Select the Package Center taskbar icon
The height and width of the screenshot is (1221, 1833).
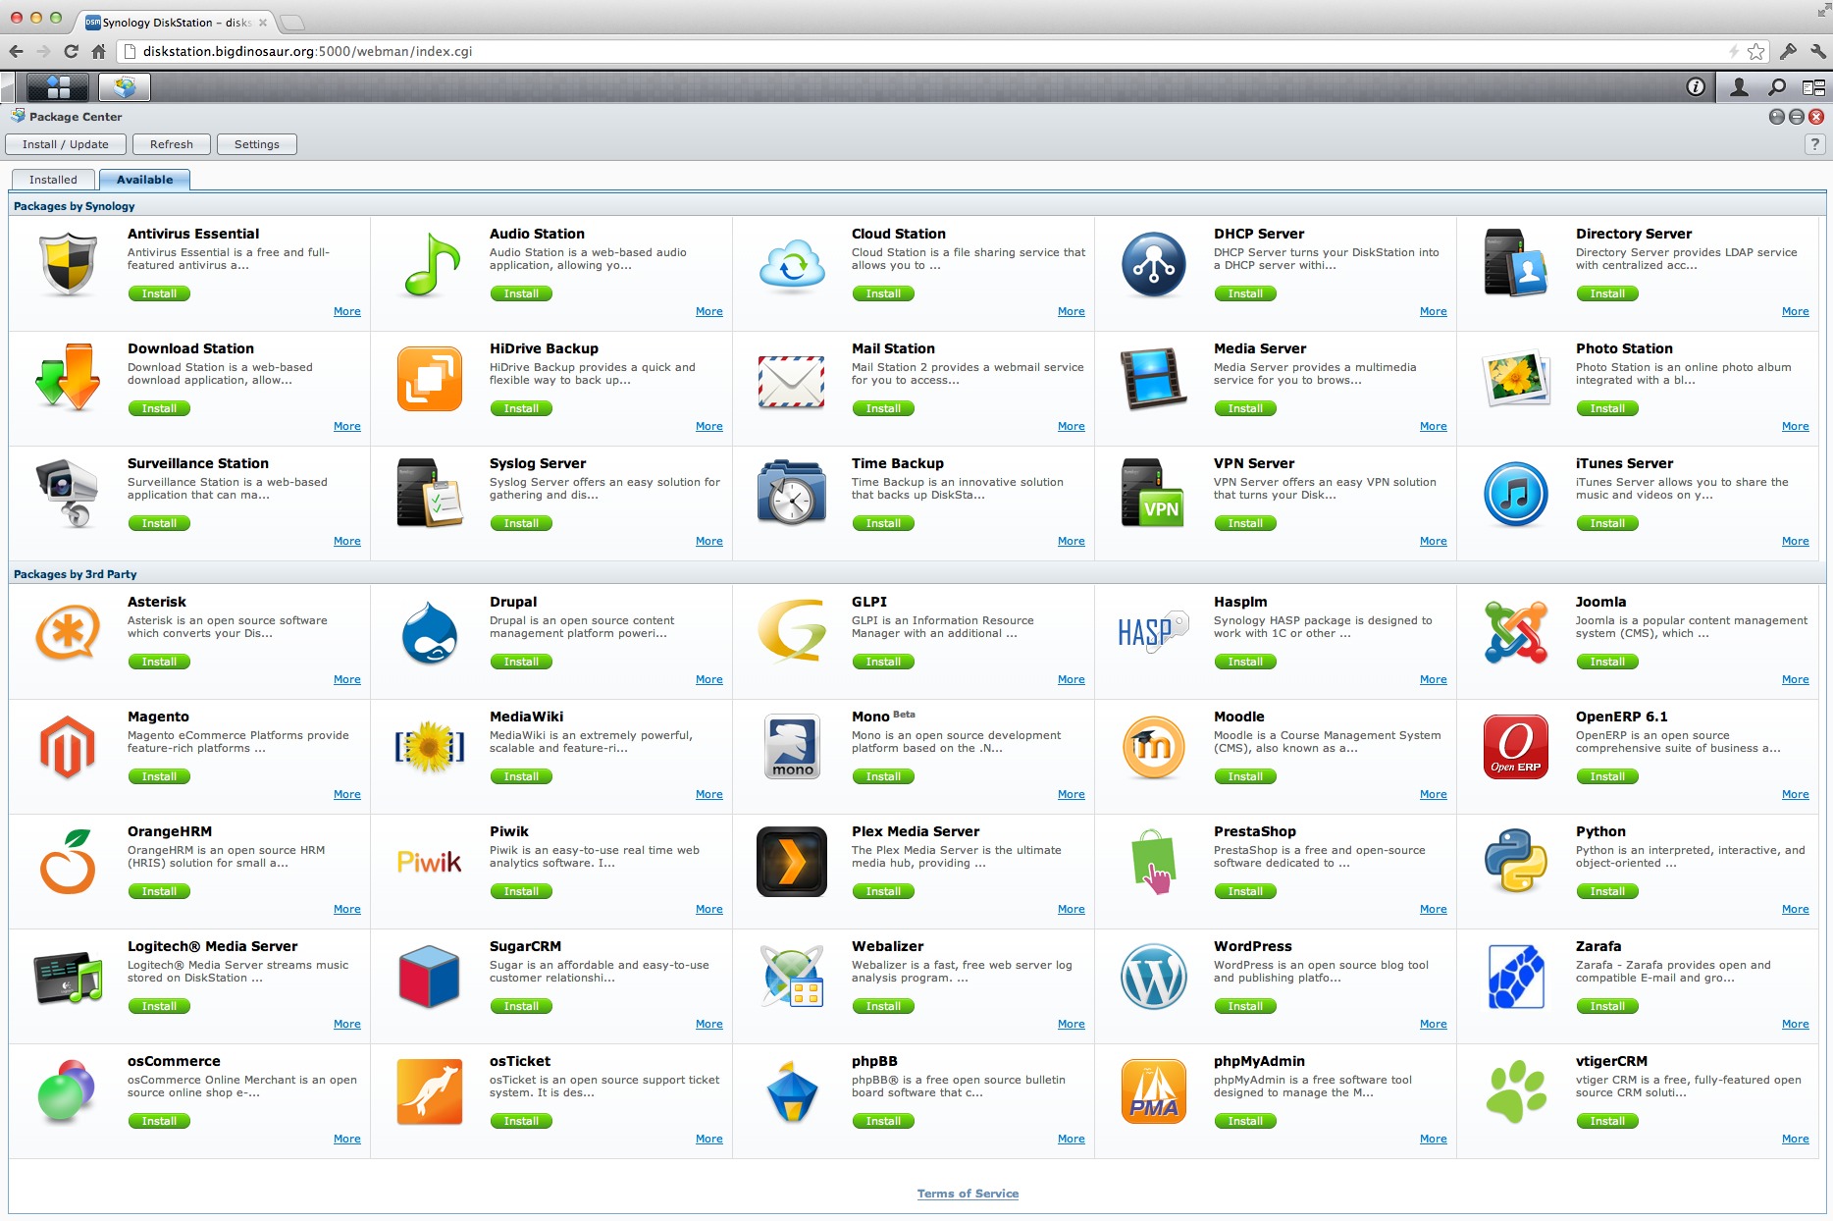[x=125, y=87]
